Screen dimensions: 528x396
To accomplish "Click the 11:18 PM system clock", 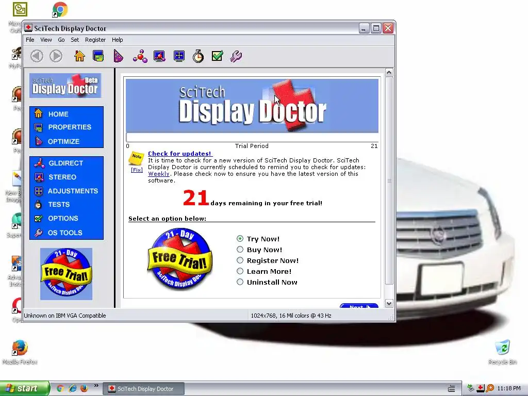I will click(x=509, y=388).
